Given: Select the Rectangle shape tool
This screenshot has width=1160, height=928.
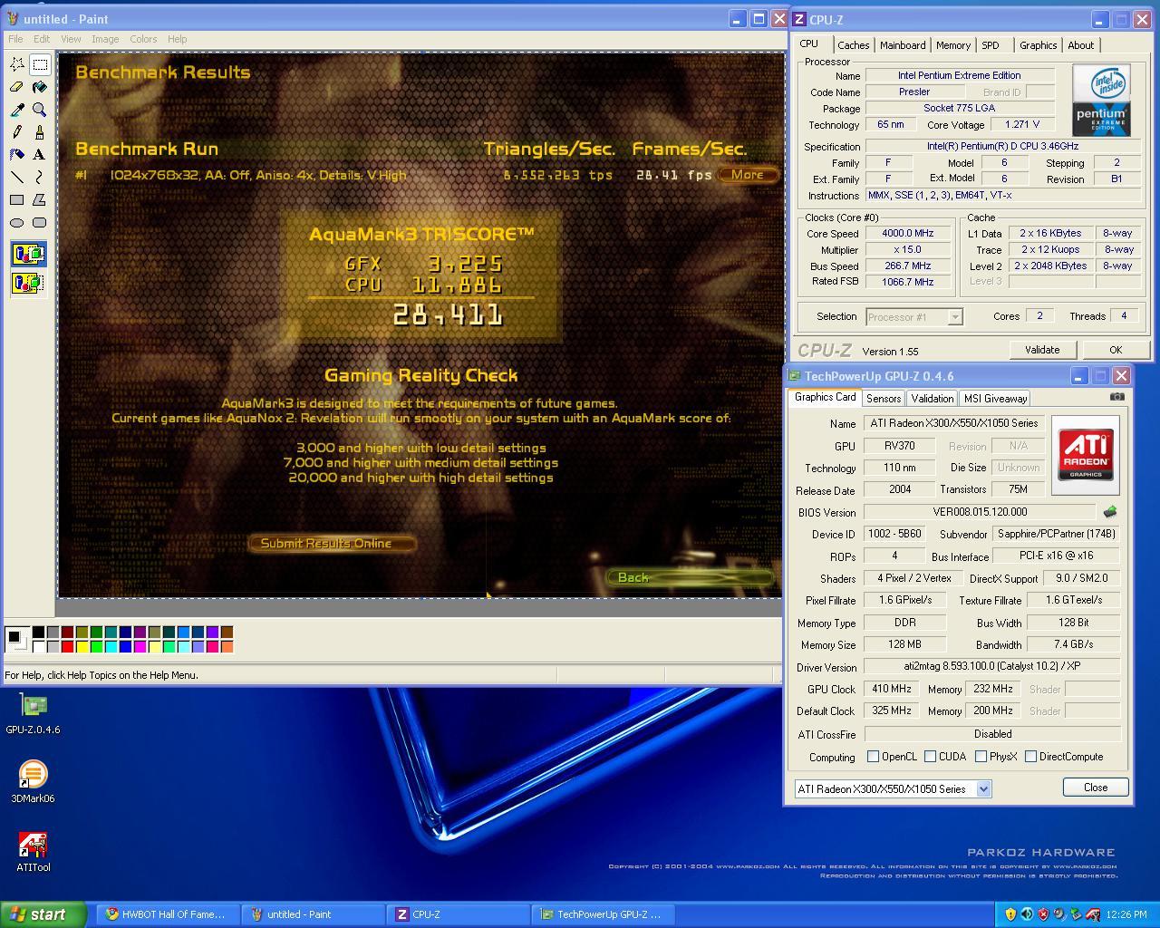Looking at the screenshot, I should [17, 200].
